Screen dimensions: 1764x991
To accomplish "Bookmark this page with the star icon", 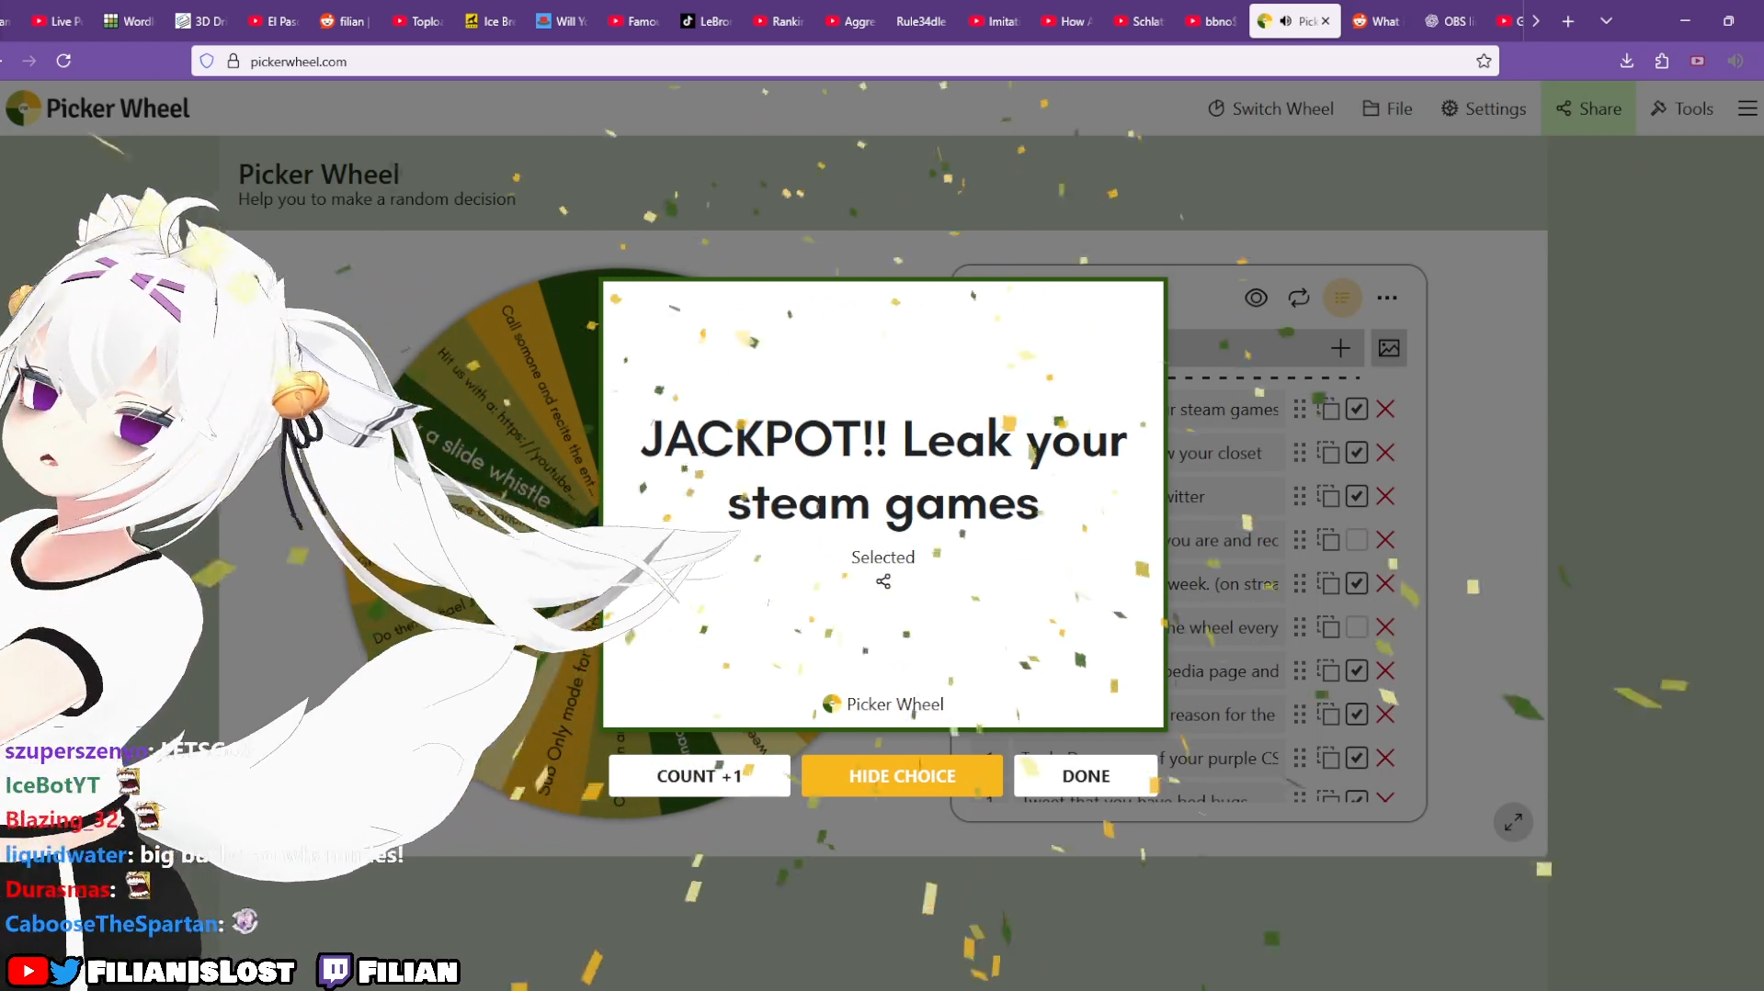I will [1484, 62].
